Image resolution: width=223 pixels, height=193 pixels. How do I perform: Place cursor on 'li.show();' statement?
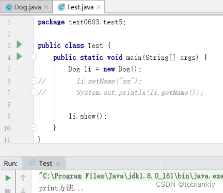pos(88,116)
